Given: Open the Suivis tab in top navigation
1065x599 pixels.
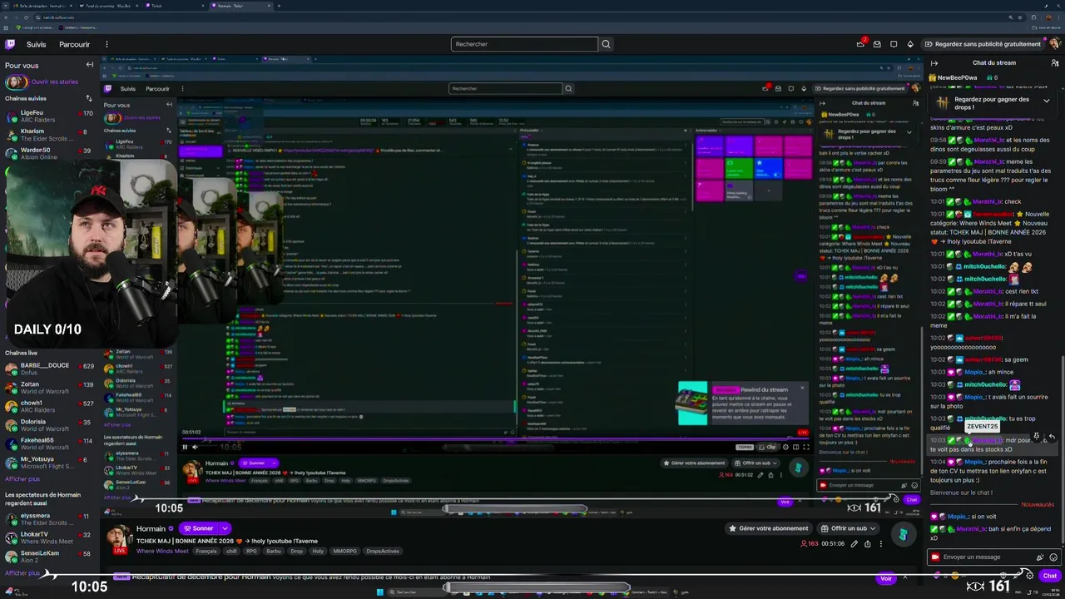Looking at the screenshot, I should (37, 44).
